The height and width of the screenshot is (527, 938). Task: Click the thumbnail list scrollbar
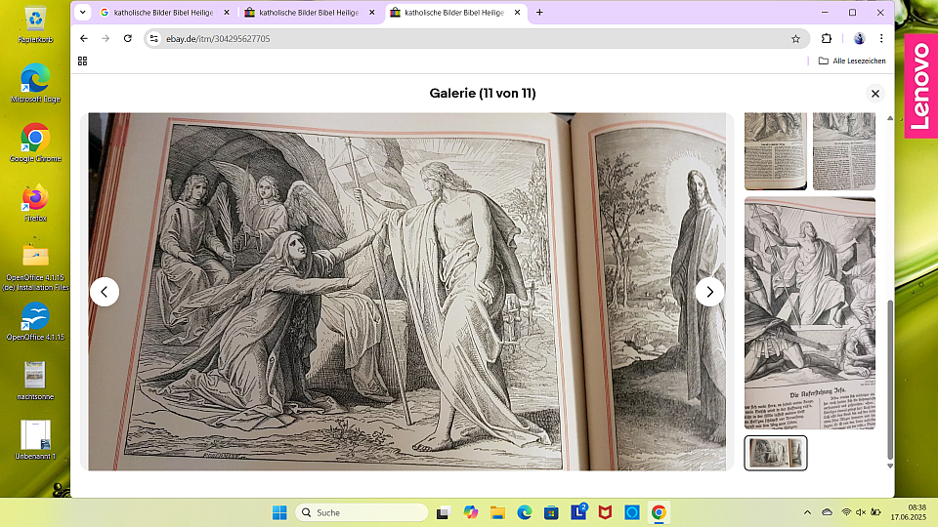889,380
